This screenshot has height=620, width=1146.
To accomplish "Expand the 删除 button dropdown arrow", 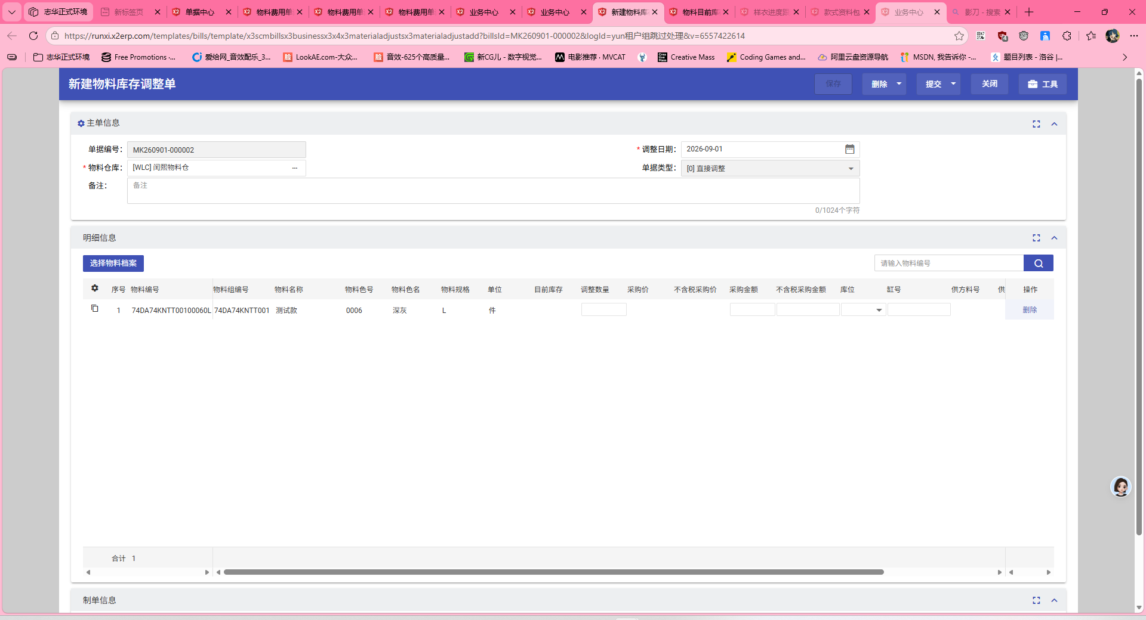I will pos(899,84).
